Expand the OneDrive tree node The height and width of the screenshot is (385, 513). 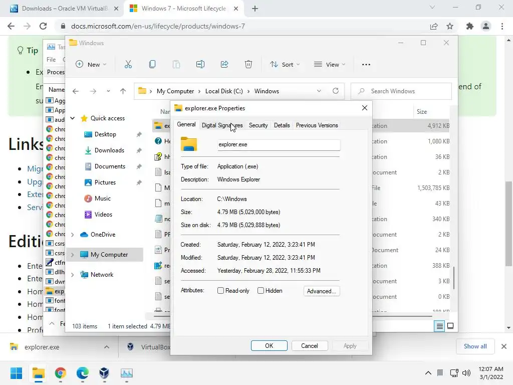click(x=73, y=235)
